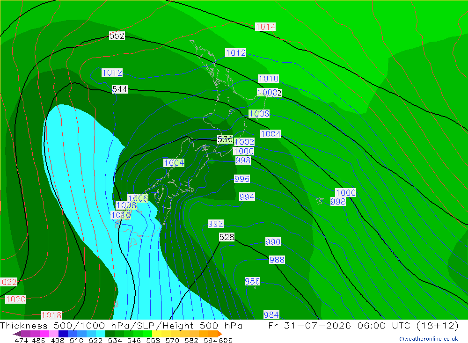This screenshot has width=468, height=343.
Task: Click the black 552 height contour label
Action: 117,36
